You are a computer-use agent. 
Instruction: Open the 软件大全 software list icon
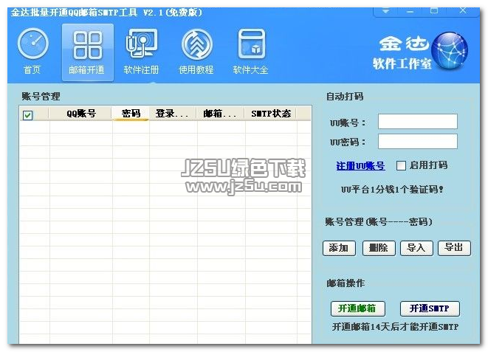[x=251, y=52]
